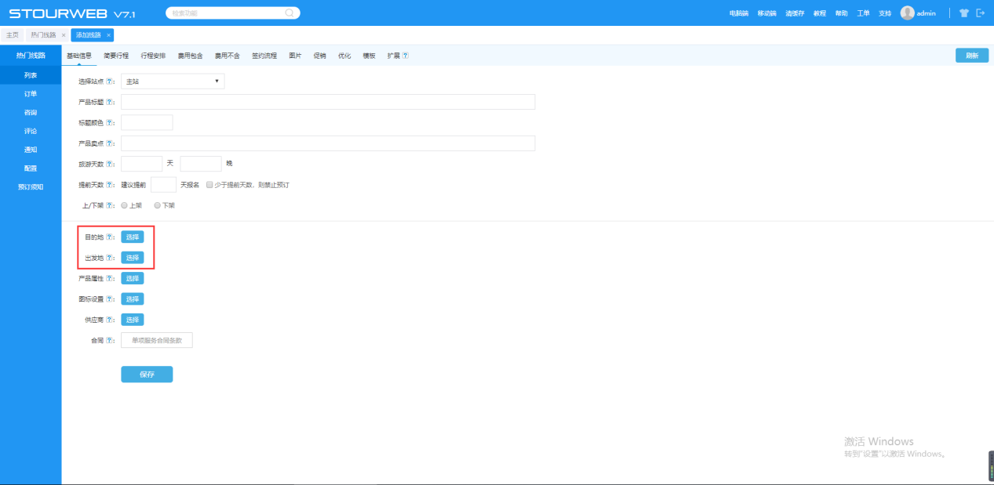Click the 产品卖点 input field
The image size is (994, 485).
[328, 143]
